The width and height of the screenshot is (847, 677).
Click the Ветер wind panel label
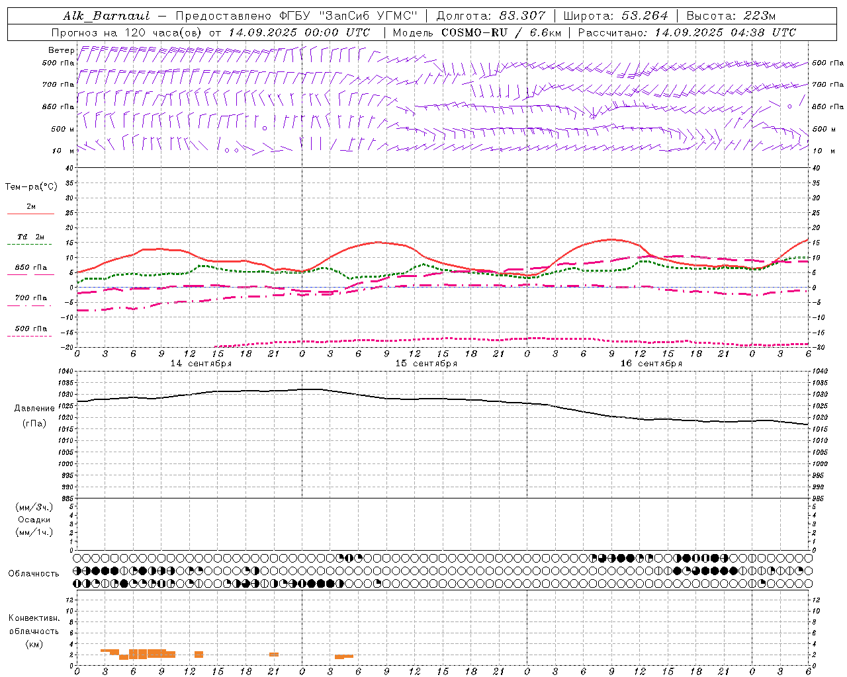[x=62, y=50]
